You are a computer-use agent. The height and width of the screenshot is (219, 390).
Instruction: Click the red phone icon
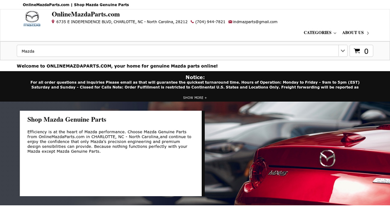click(x=192, y=22)
